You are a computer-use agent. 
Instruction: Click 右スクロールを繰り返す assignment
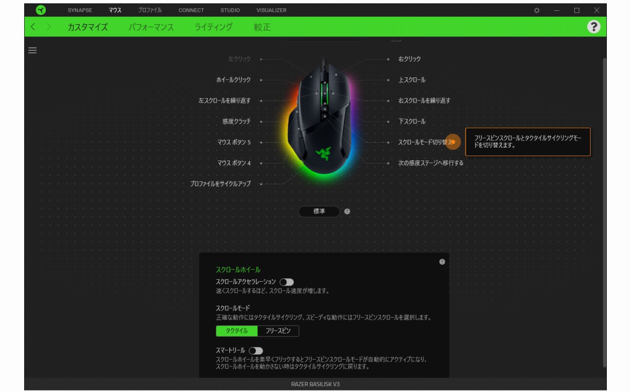(424, 100)
